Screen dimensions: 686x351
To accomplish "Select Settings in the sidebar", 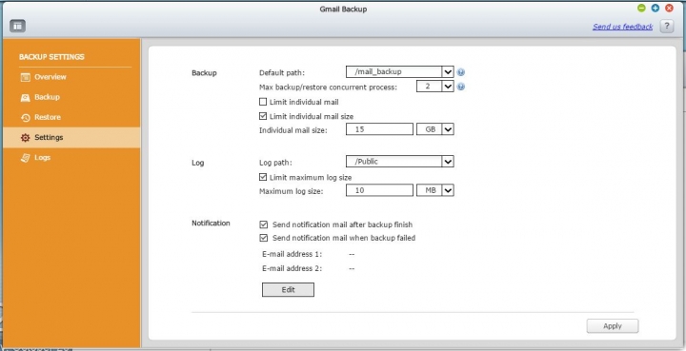I will tap(71, 138).
